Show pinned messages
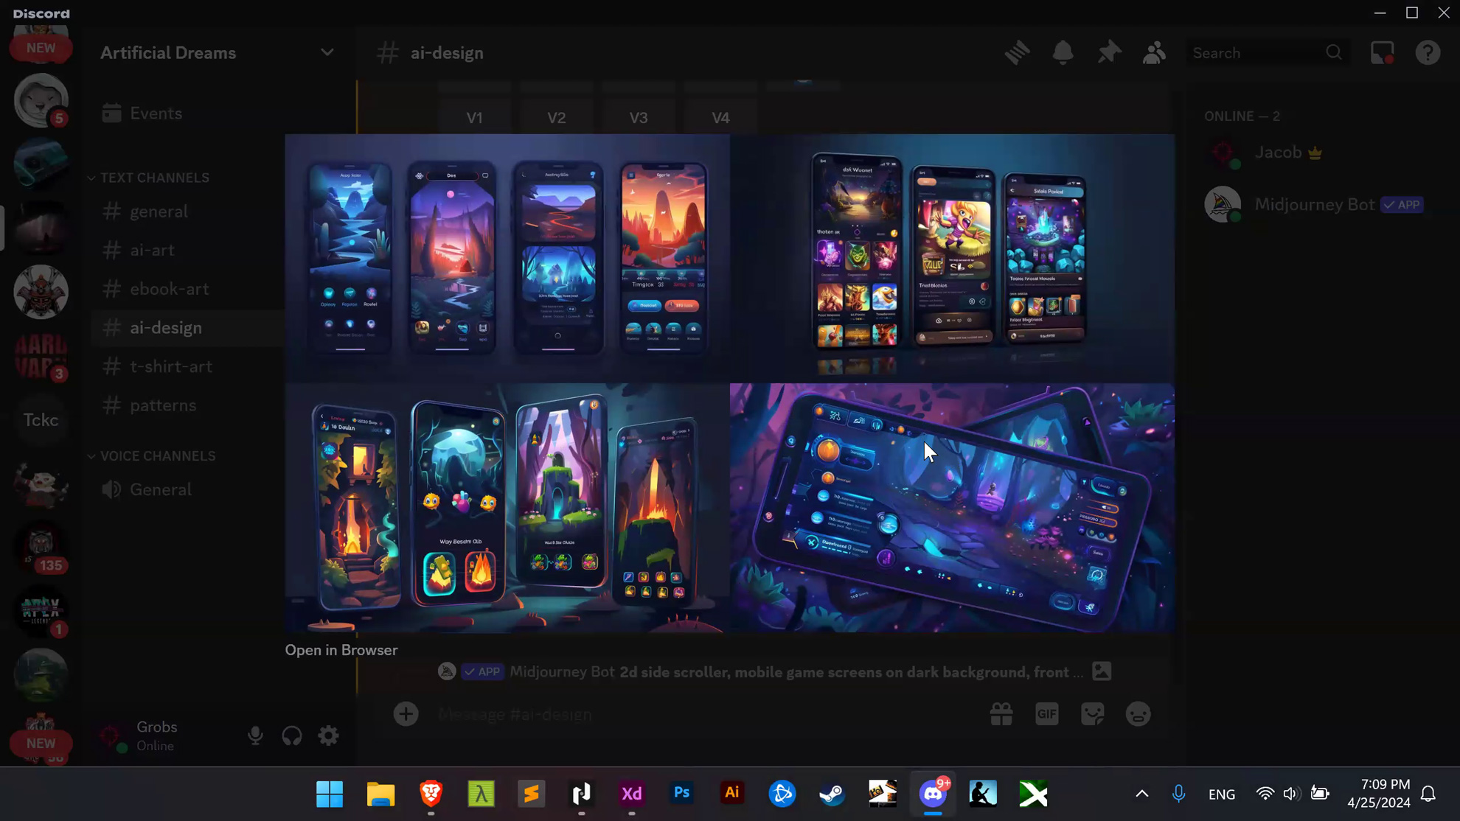 pyautogui.click(x=1108, y=52)
